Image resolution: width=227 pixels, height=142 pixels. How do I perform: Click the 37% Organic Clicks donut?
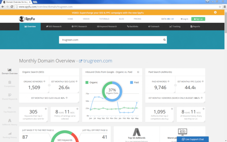112,91
